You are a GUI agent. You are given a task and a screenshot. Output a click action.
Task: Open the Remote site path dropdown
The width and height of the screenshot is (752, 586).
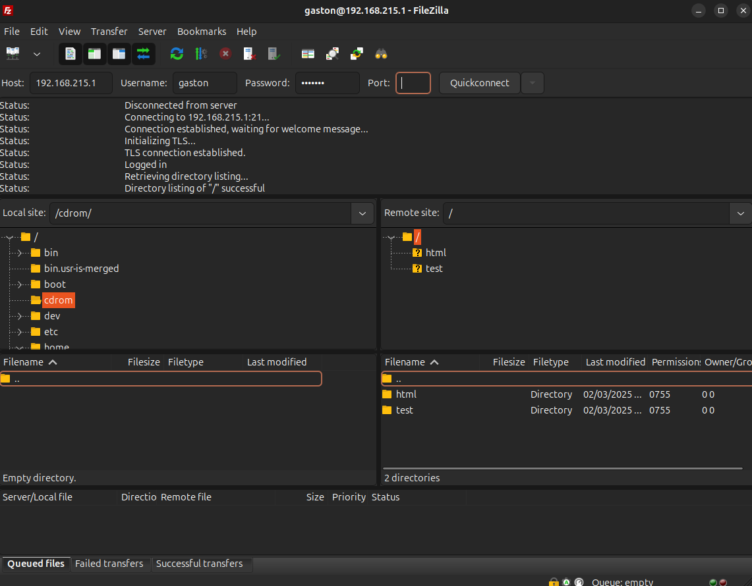pos(741,213)
